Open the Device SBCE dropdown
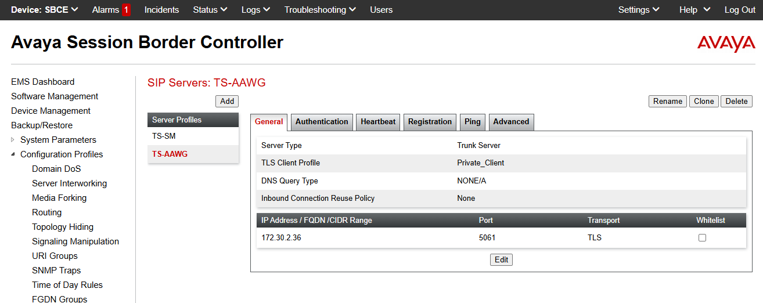The image size is (763, 303). pyautogui.click(x=45, y=10)
